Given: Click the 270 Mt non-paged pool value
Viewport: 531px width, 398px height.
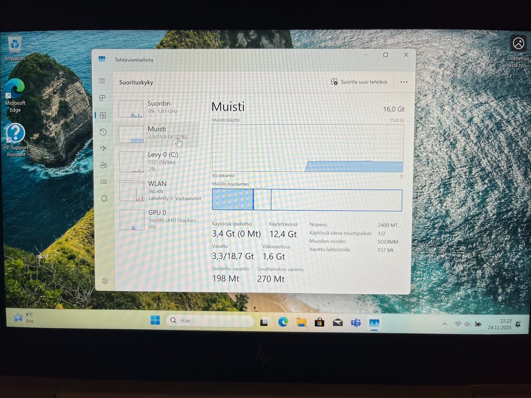Looking at the screenshot, I should (x=270, y=279).
